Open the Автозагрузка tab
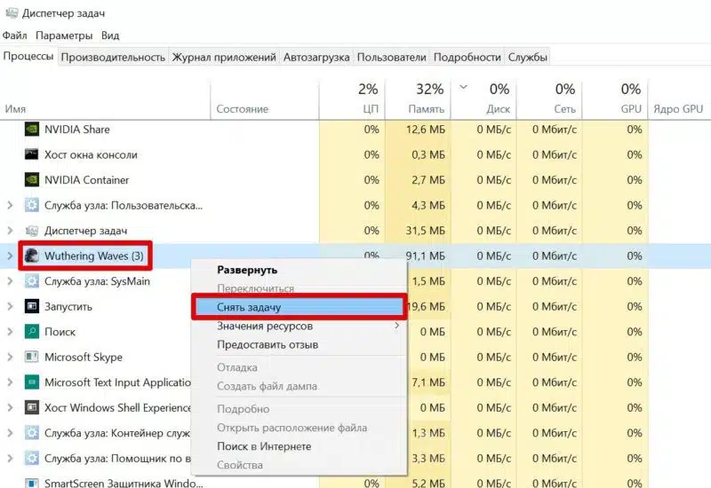Viewport: 711px width, 488px height. (x=316, y=57)
